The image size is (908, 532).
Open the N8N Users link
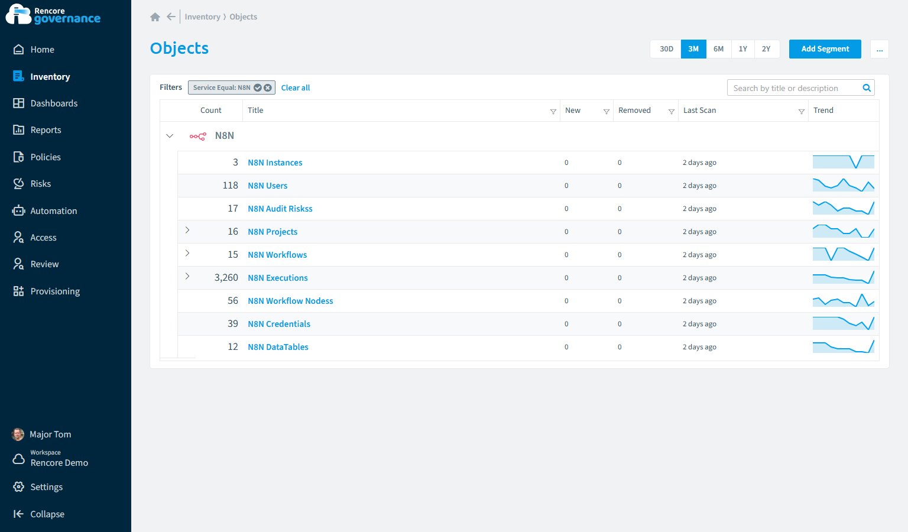[x=268, y=186]
